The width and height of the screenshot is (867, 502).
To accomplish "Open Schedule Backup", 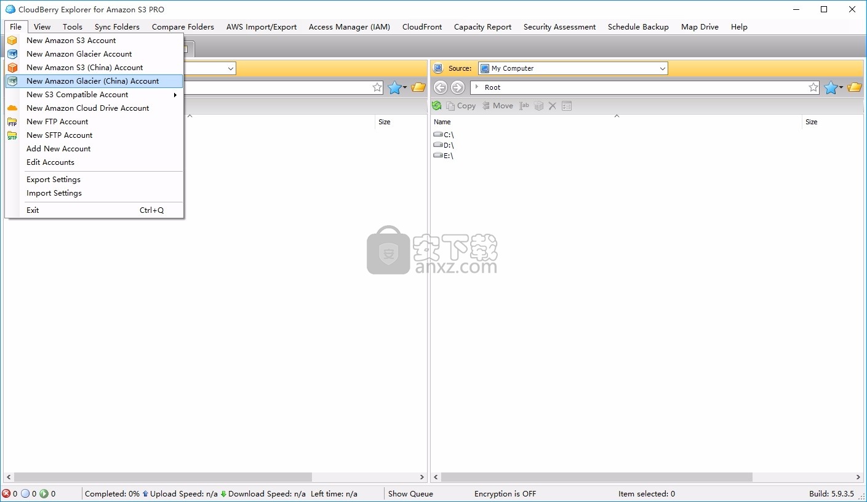I will coord(638,26).
